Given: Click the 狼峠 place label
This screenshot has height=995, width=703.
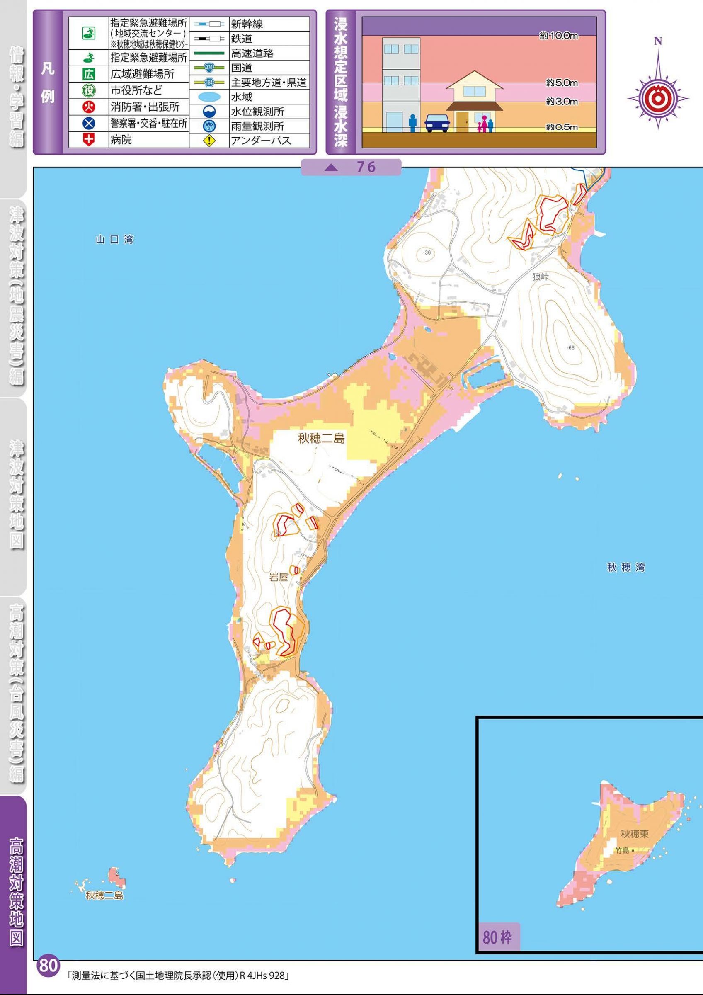Looking at the screenshot, I should click(x=541, y=277).
